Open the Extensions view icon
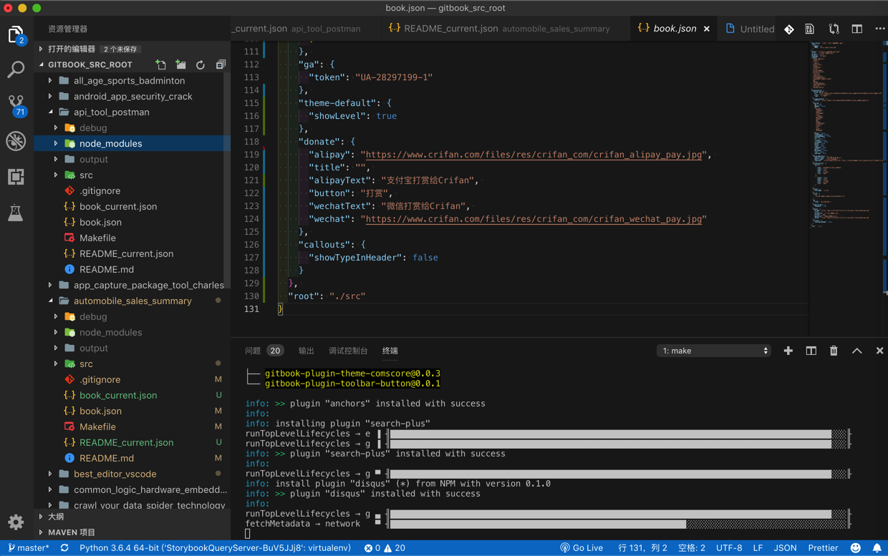The height and width of the screenshot is (556, 888). pyautogui.click(x=16, y=177)
